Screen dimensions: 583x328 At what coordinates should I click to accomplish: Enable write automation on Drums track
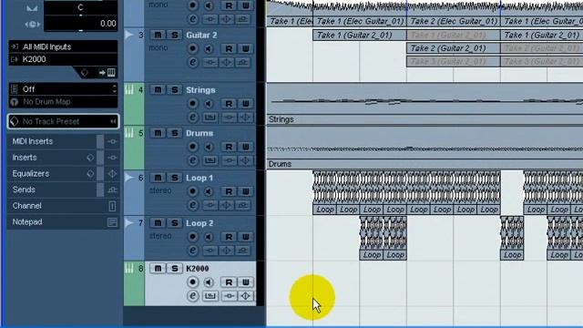[245, 147]
